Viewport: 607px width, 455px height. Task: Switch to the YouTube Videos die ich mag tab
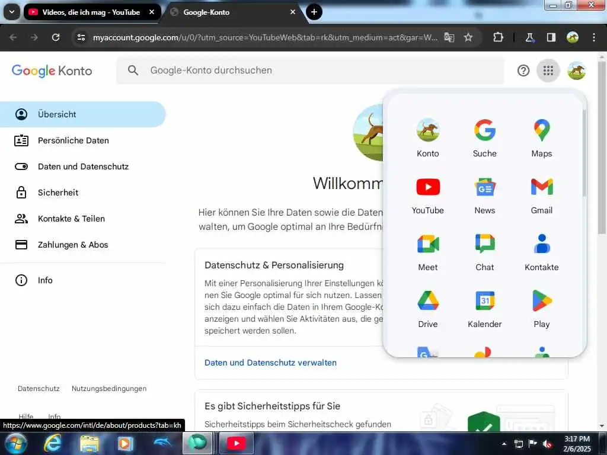click(92, 12)
